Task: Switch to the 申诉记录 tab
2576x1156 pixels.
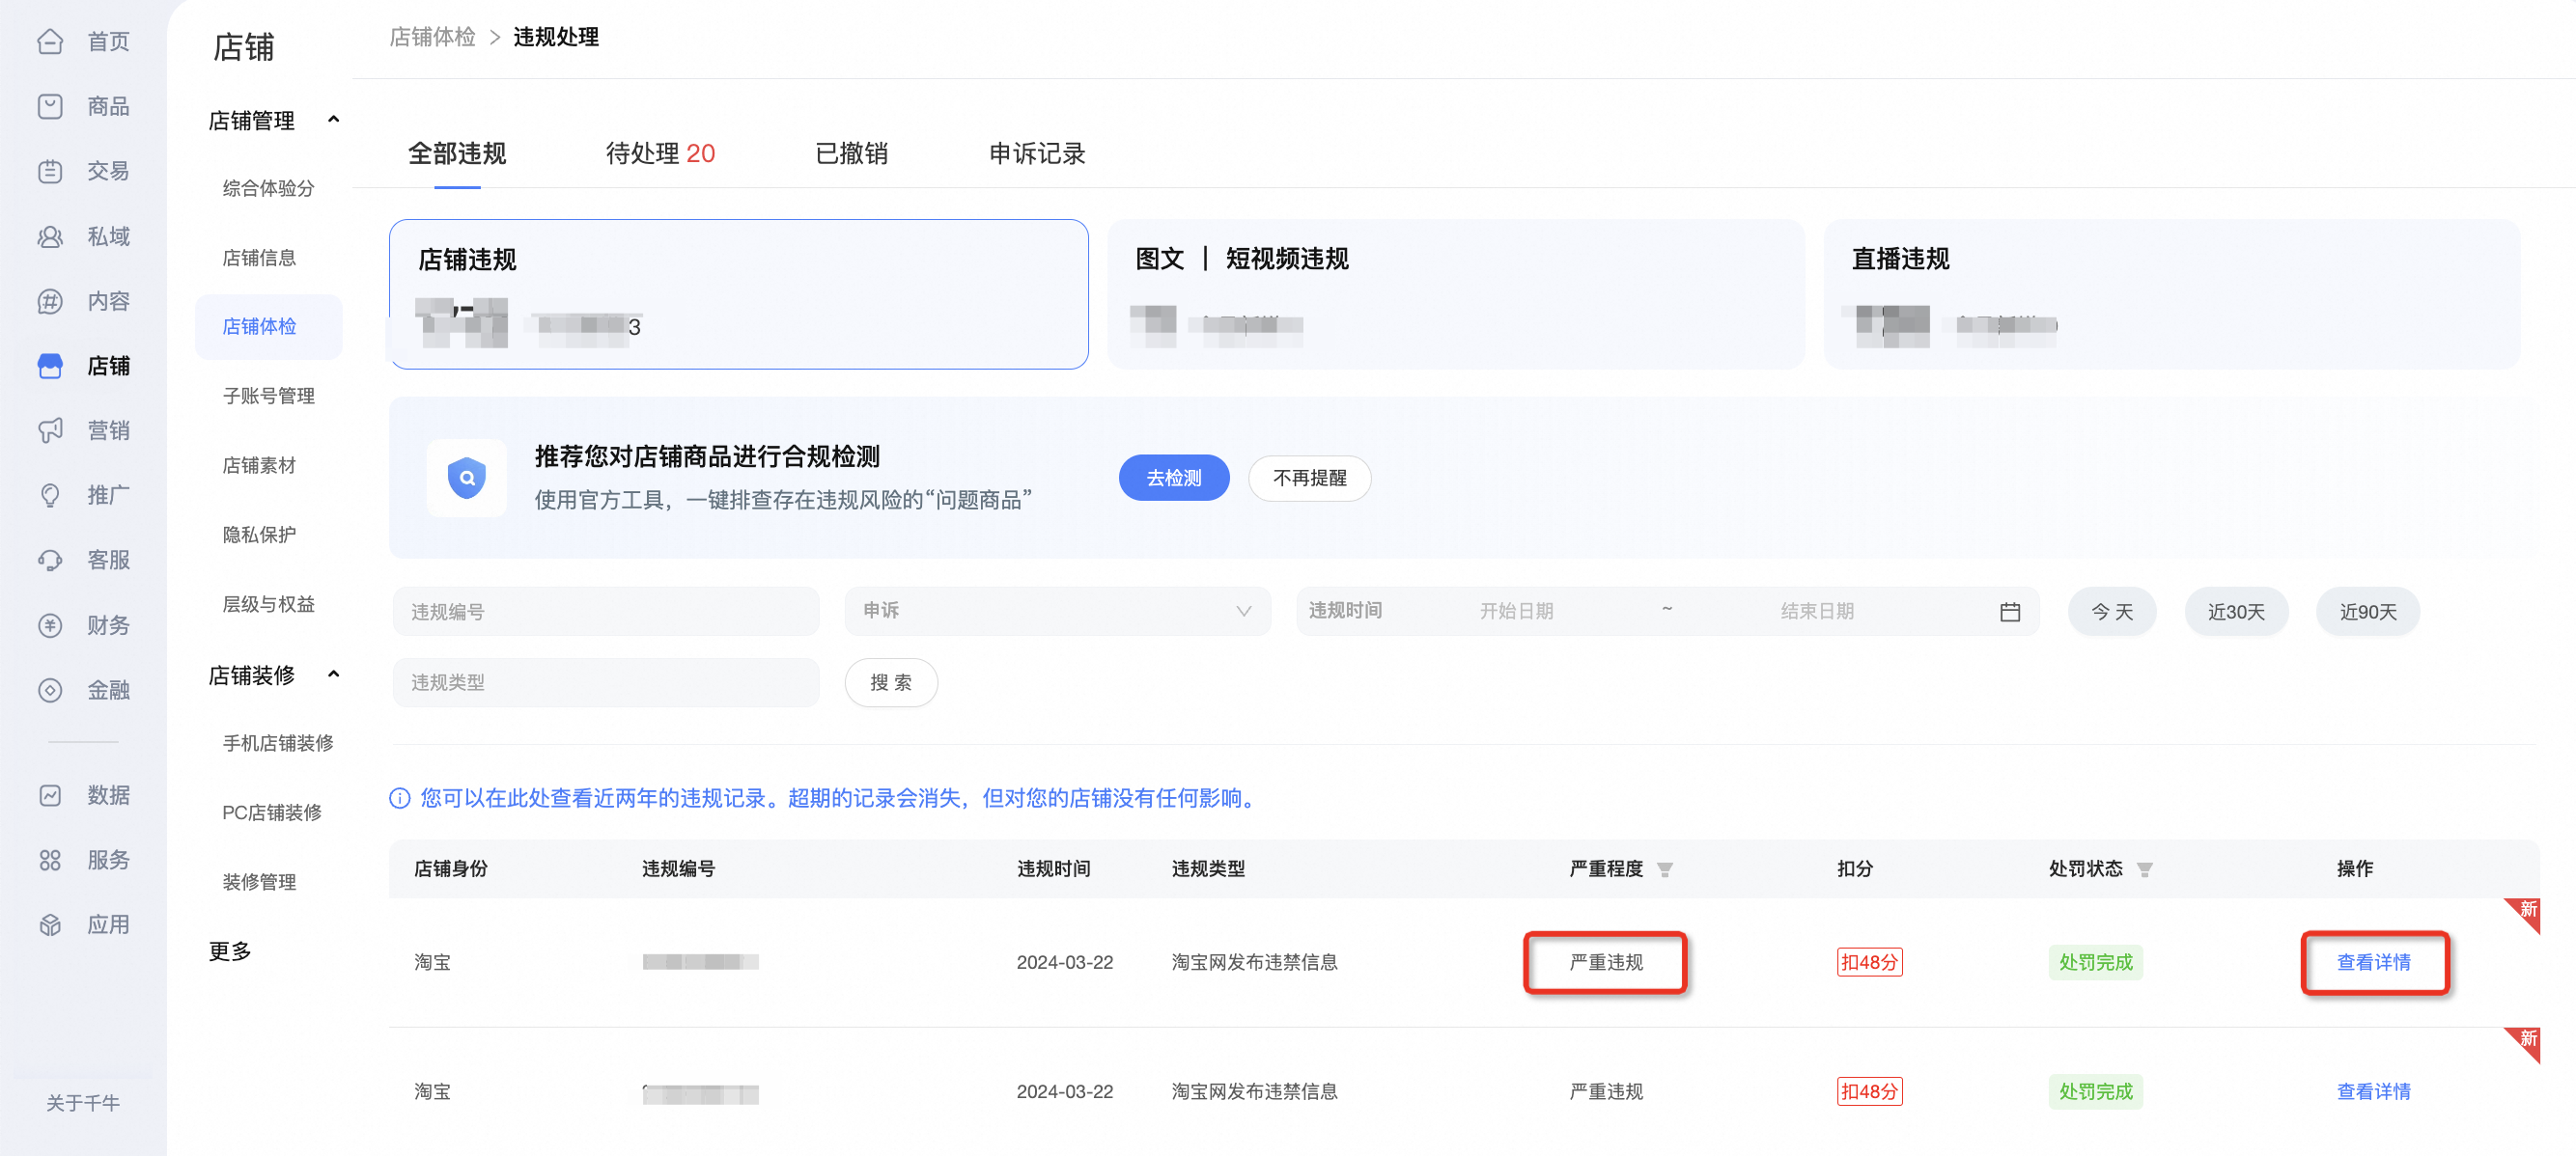Action: pos(1037,153)
